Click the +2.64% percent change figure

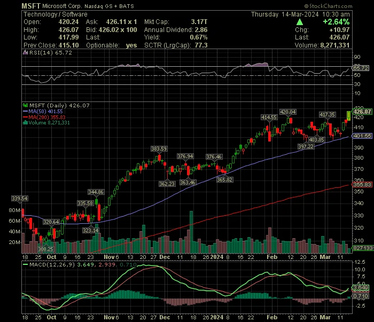[x=336, y=22]
